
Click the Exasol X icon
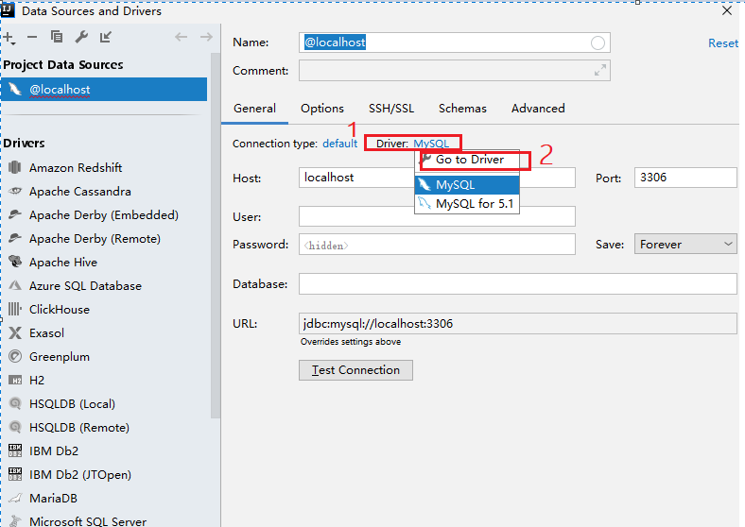coord(15,332)
